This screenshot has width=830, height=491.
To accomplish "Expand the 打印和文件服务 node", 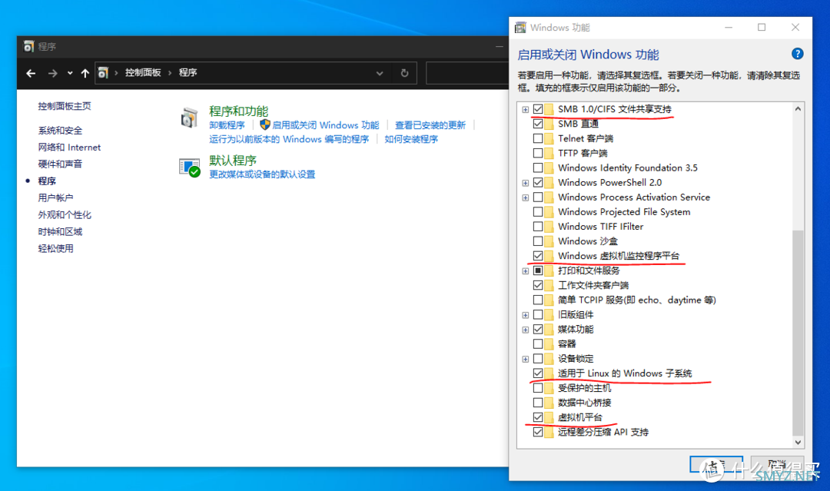I will [x=525, y=271].
